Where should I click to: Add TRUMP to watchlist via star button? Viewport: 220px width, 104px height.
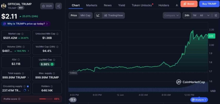pyautogui.click(x=47, y=6)
